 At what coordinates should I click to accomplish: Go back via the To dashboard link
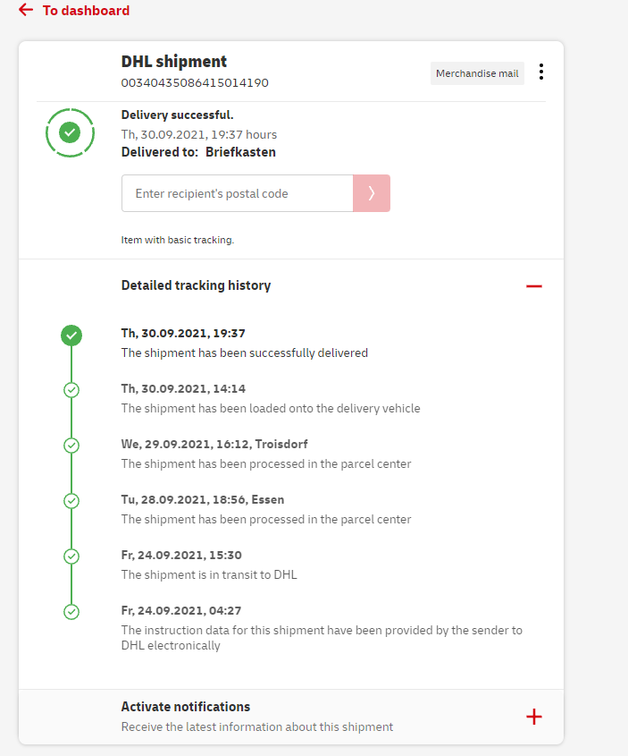coord(86,11)
